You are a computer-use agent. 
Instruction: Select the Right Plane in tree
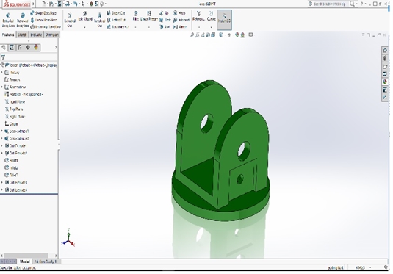pos(15,116)
